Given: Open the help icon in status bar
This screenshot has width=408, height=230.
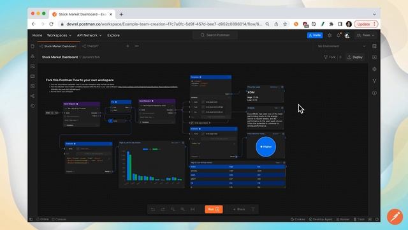Looking at the screenshot, I should 377,219.
